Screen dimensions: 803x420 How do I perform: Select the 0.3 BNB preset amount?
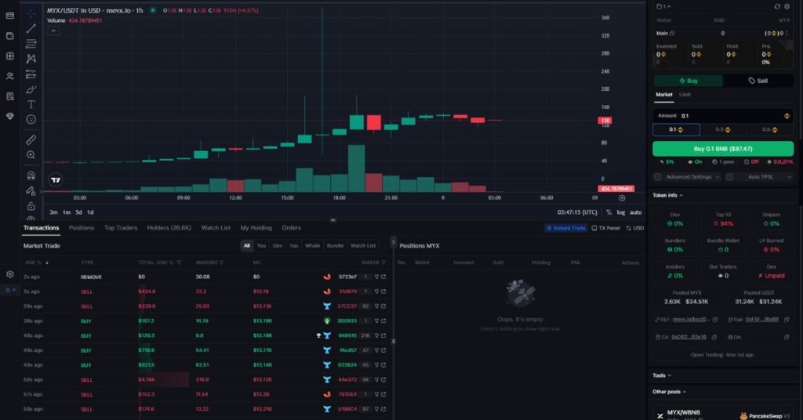(x=722, y=130)
